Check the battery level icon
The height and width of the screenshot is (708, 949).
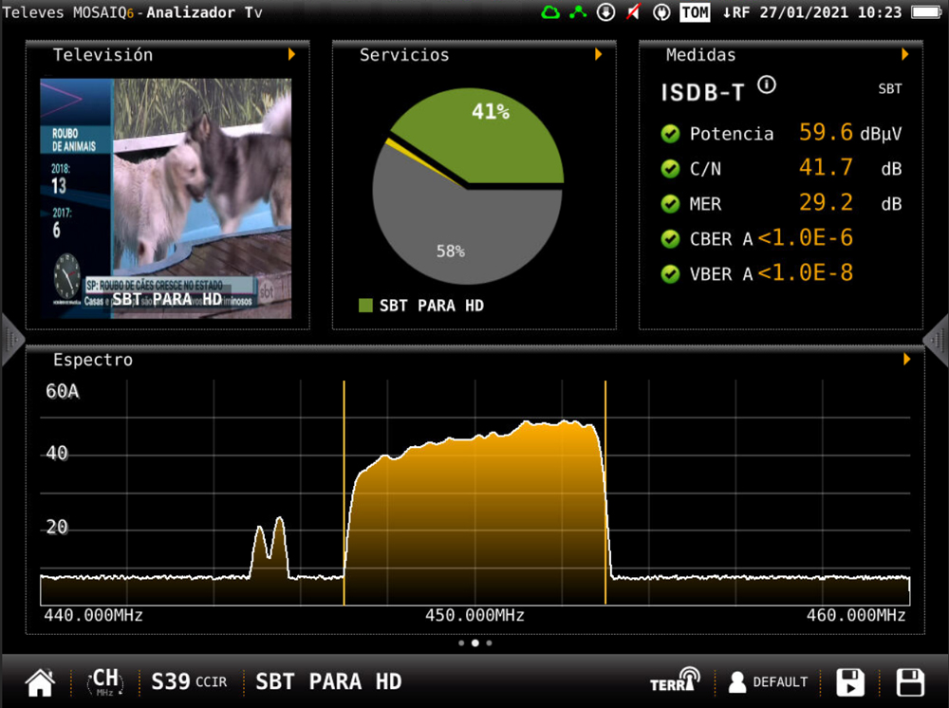pyautogui.click(x=926, y=12)
